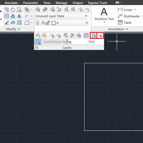Click the Lock layer icon
The height and width of the screenshot is (143, 143).
click(52, 35)
